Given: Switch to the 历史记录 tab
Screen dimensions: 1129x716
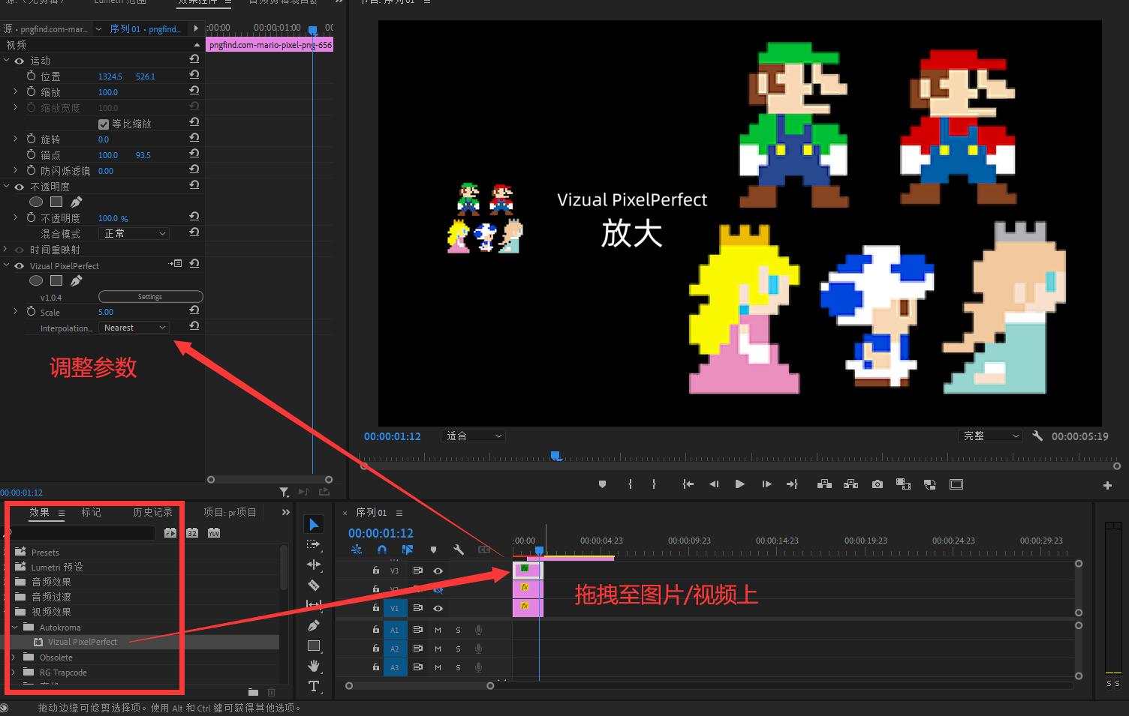Looking at the screenshot, I should (x=152, y=512).
